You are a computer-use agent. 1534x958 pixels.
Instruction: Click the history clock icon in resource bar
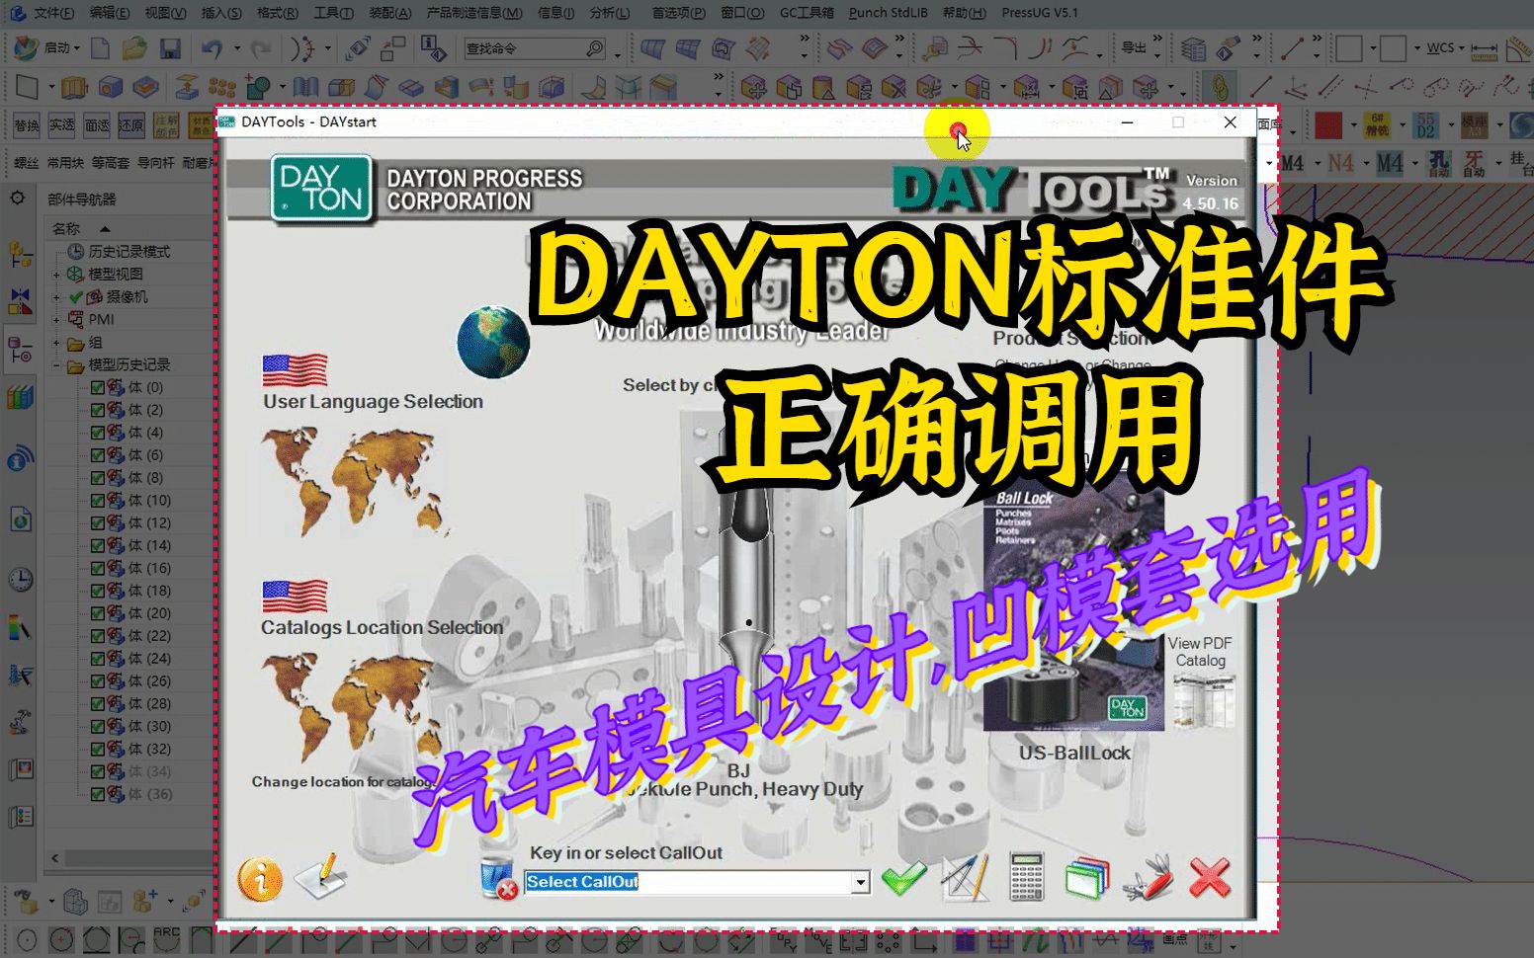21,579
